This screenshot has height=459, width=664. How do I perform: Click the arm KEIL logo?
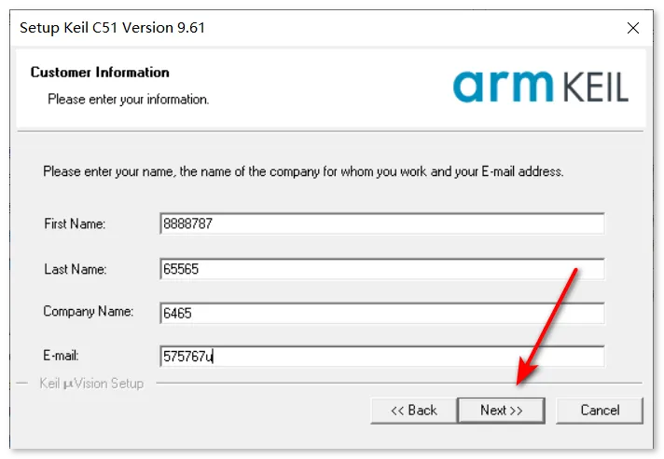coord(541,87)
